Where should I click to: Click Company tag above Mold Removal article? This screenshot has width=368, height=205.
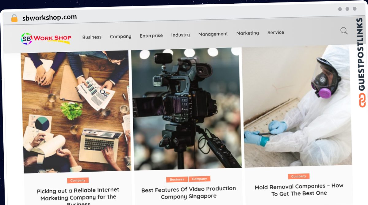pyautogui.click(x=299, y=176)
